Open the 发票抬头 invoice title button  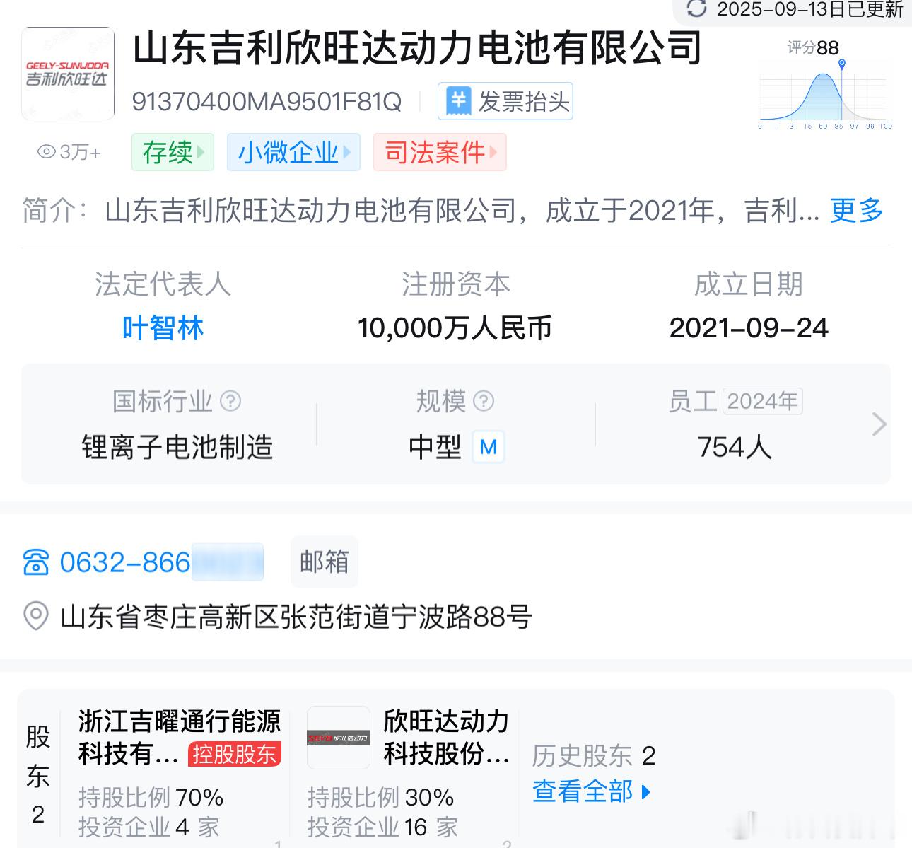(x=505, y=101)
